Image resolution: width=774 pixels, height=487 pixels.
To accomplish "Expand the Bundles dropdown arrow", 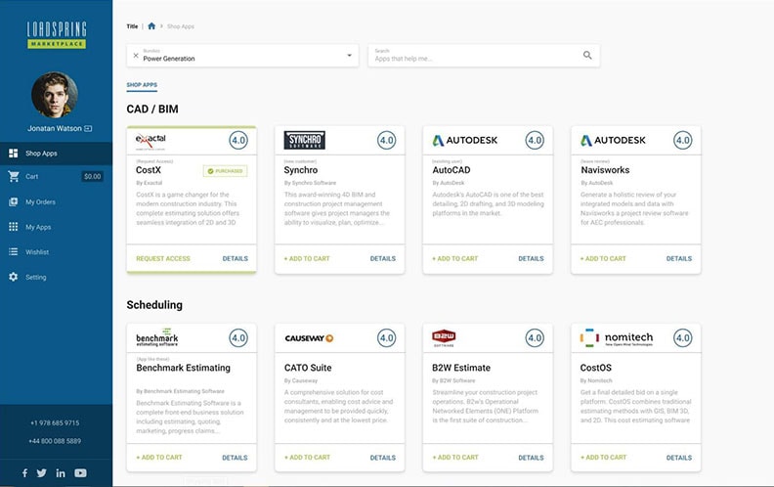I will [349, 56].
